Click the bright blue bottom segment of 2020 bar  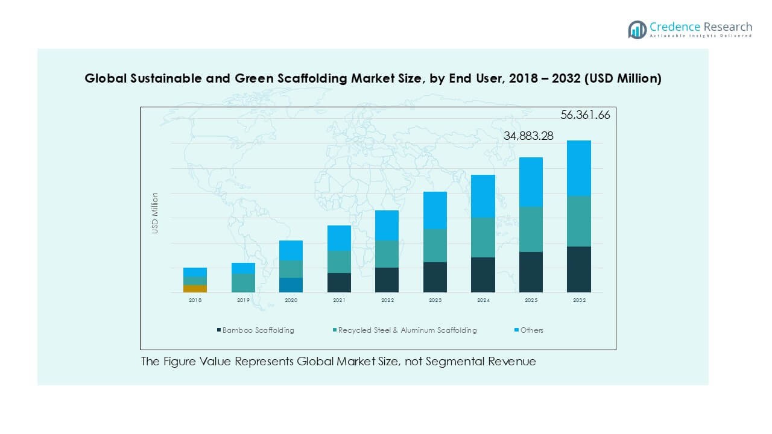pos(291,285)
